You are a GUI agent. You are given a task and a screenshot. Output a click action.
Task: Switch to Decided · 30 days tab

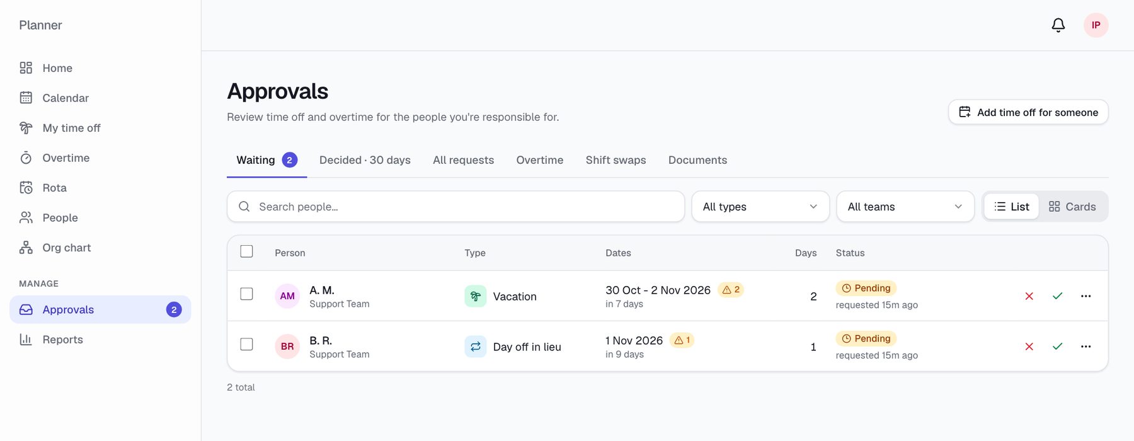tap(365, 160)
